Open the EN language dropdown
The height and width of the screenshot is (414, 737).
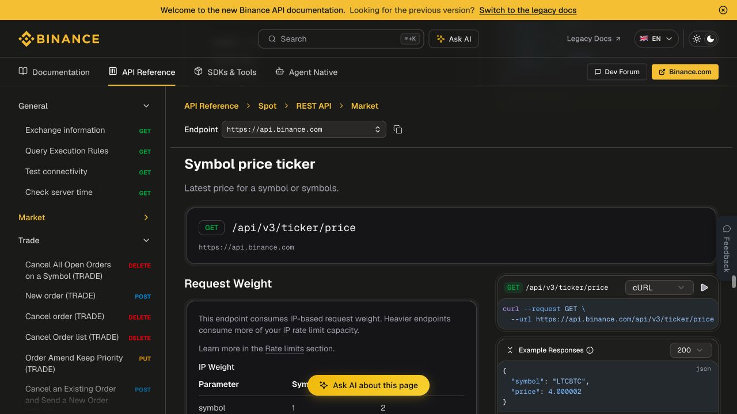(x=656, y=39)
